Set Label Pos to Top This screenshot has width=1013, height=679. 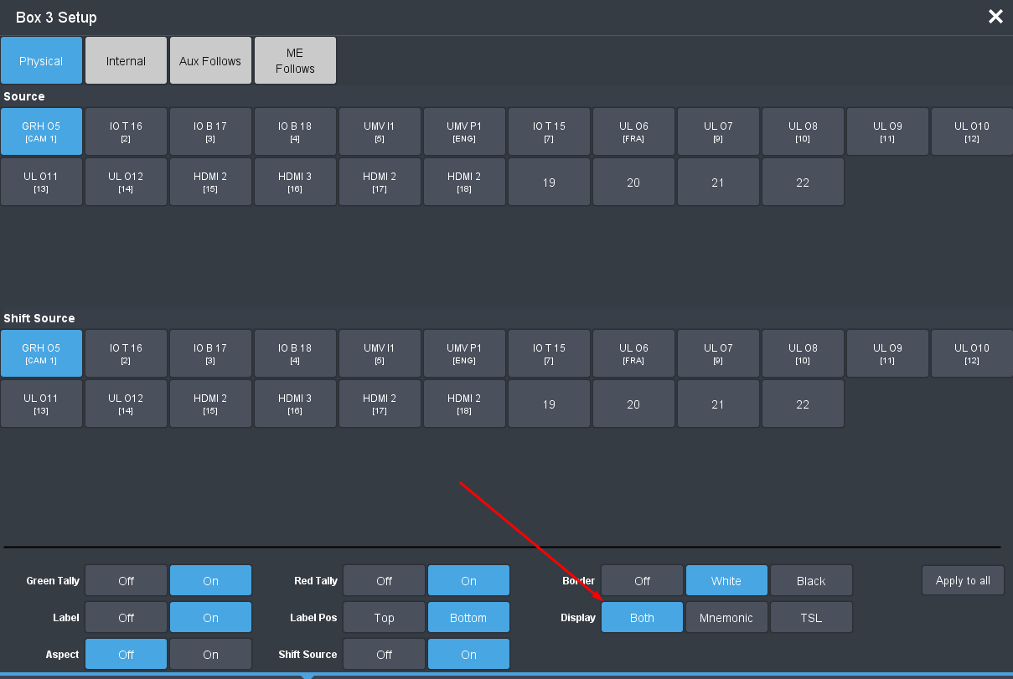pyautogui.click(x=384, y=618)
